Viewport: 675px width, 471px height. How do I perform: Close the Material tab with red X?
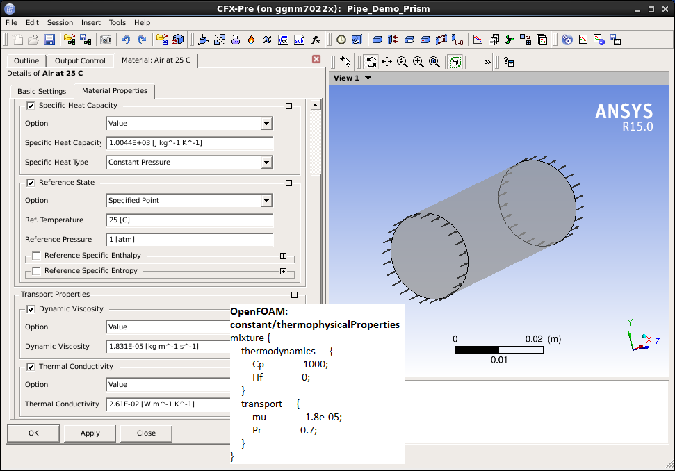point(316,59)
